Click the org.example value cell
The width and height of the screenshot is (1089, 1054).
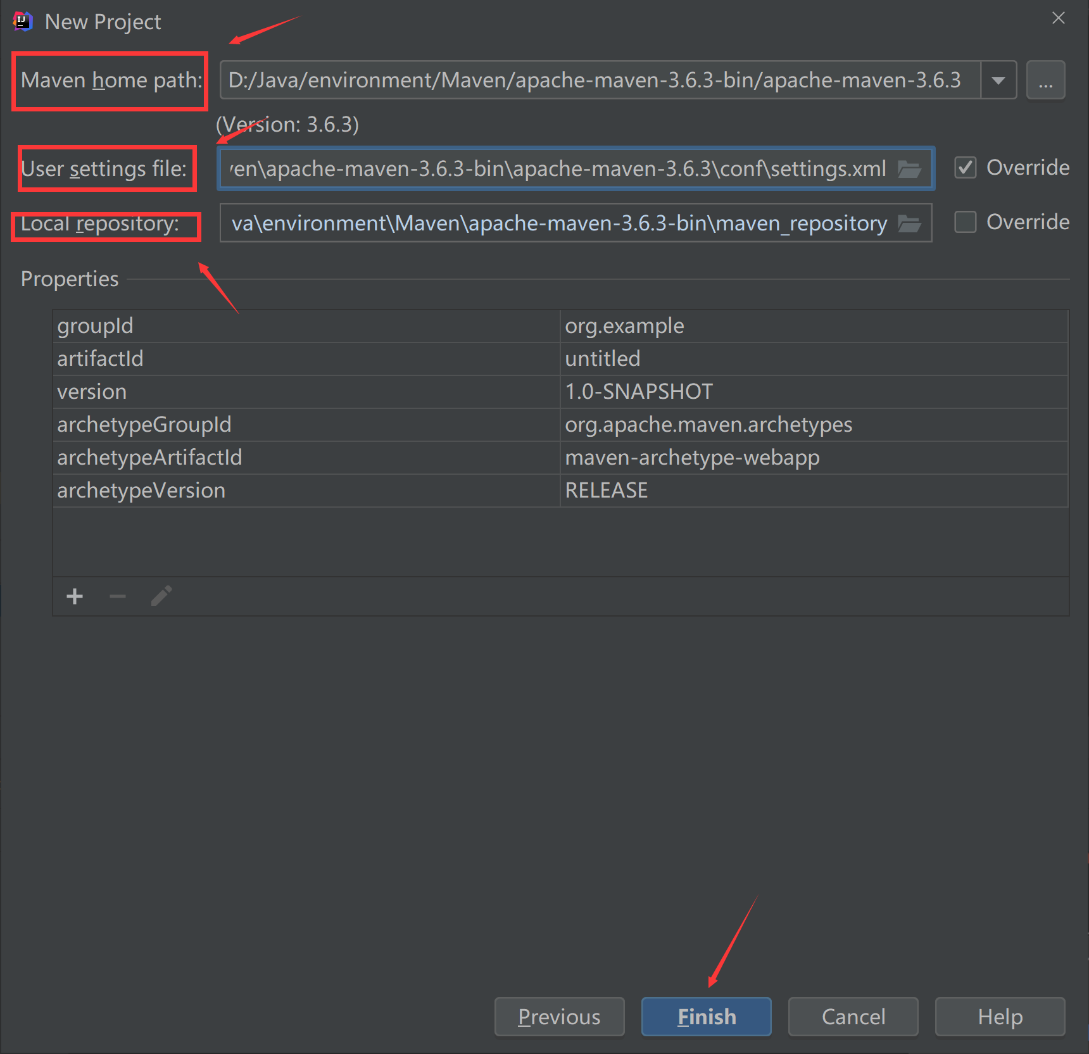(814, 326)
